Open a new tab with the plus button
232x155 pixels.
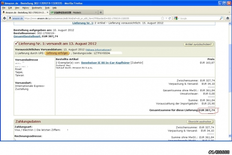(101, 13)
